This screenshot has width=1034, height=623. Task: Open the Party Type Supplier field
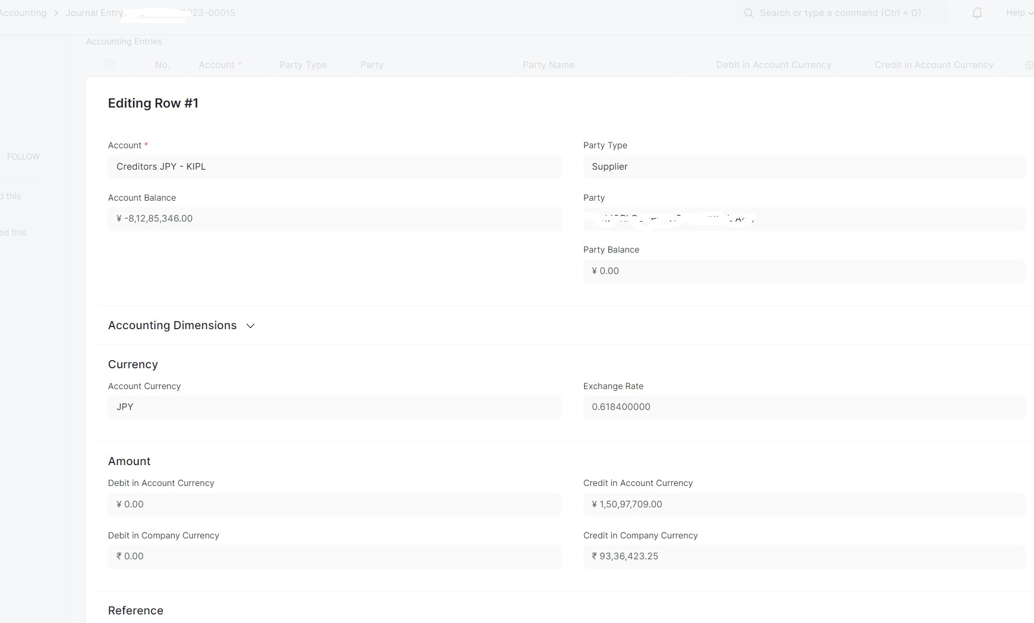[804, 166]
